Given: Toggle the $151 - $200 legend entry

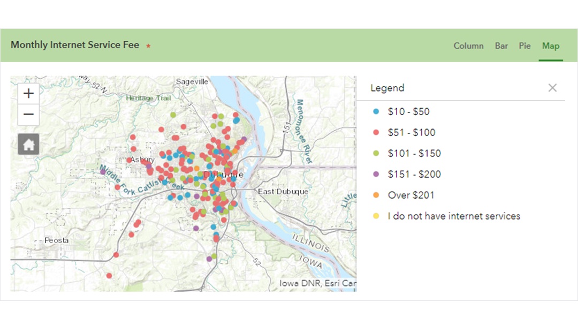Looking at the screenshot, I should tap(414, 174).
